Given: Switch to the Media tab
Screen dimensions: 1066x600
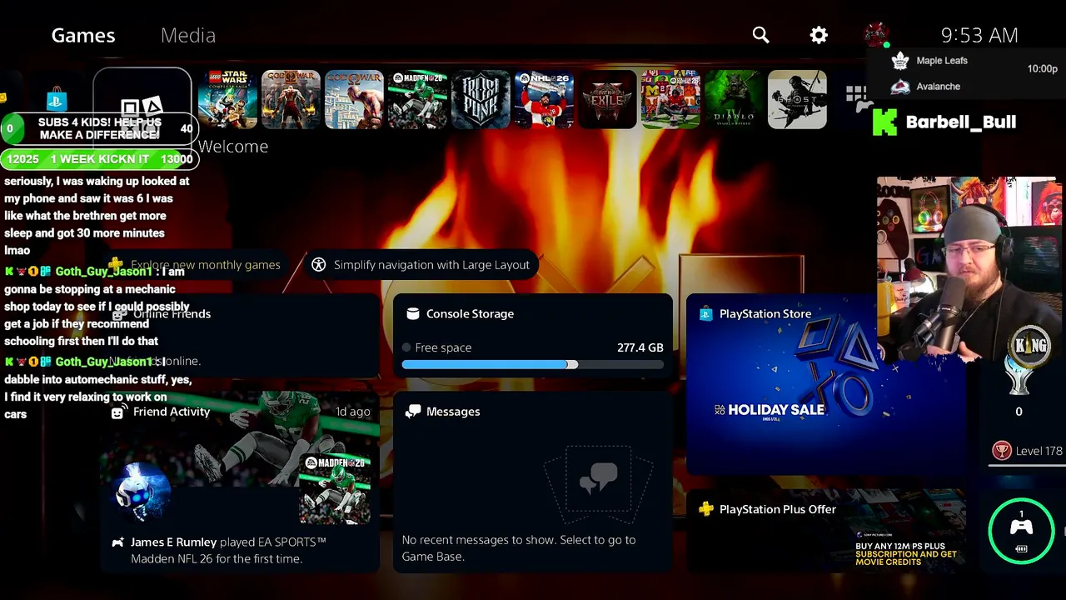Looking at the screenshot, I should tap(188, 35).
